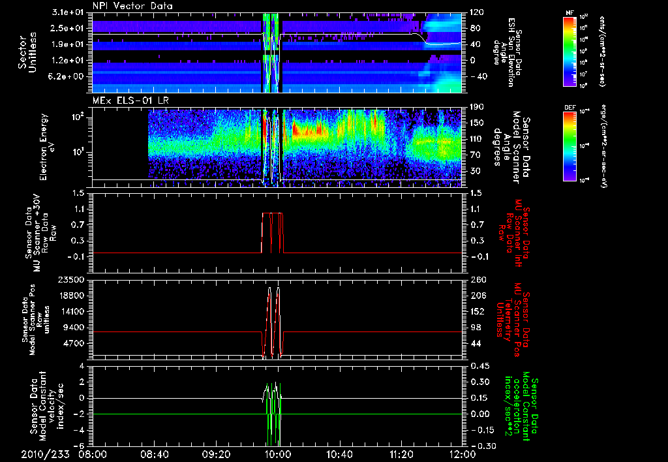The image size is (668, 462).
Task: Click the "98" telemetry tick value
Action: pos(475,328)
